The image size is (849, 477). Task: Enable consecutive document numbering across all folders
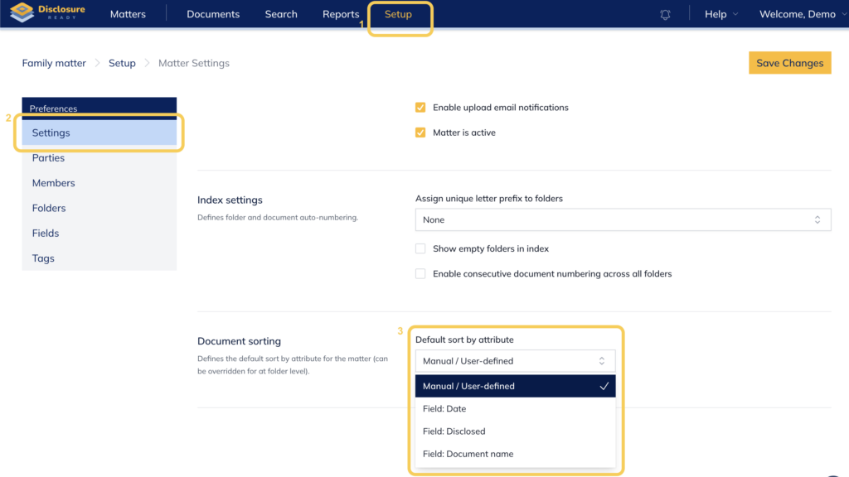click(420, 273)
